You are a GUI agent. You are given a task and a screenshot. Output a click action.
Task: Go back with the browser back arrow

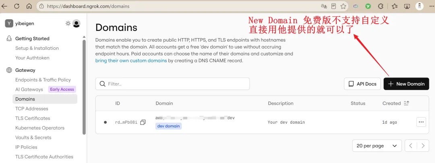point(4,6)
